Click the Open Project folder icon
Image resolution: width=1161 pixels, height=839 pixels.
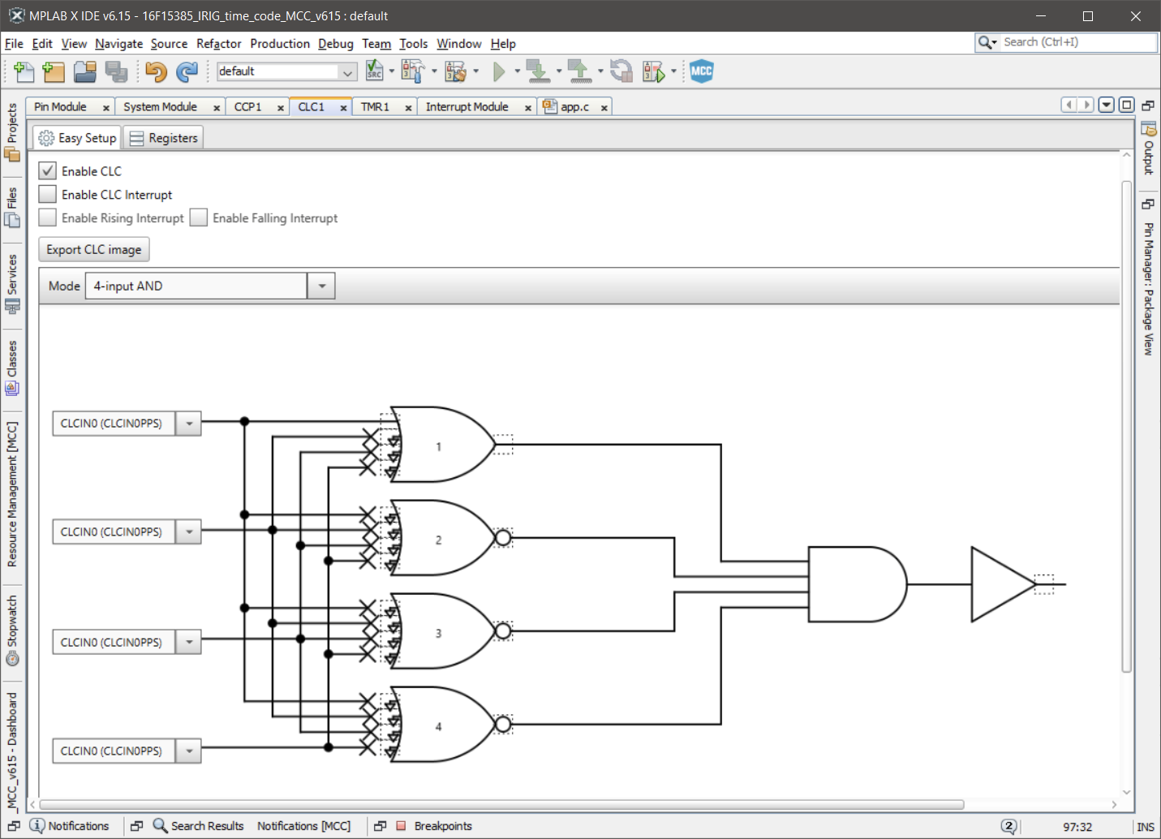coord(85,72)
